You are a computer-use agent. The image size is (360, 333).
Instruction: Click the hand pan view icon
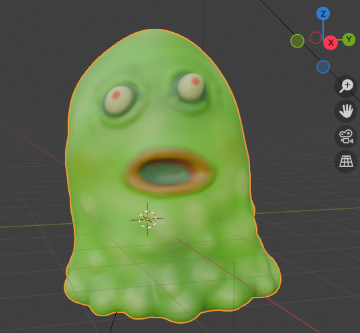tap(346, 111)
